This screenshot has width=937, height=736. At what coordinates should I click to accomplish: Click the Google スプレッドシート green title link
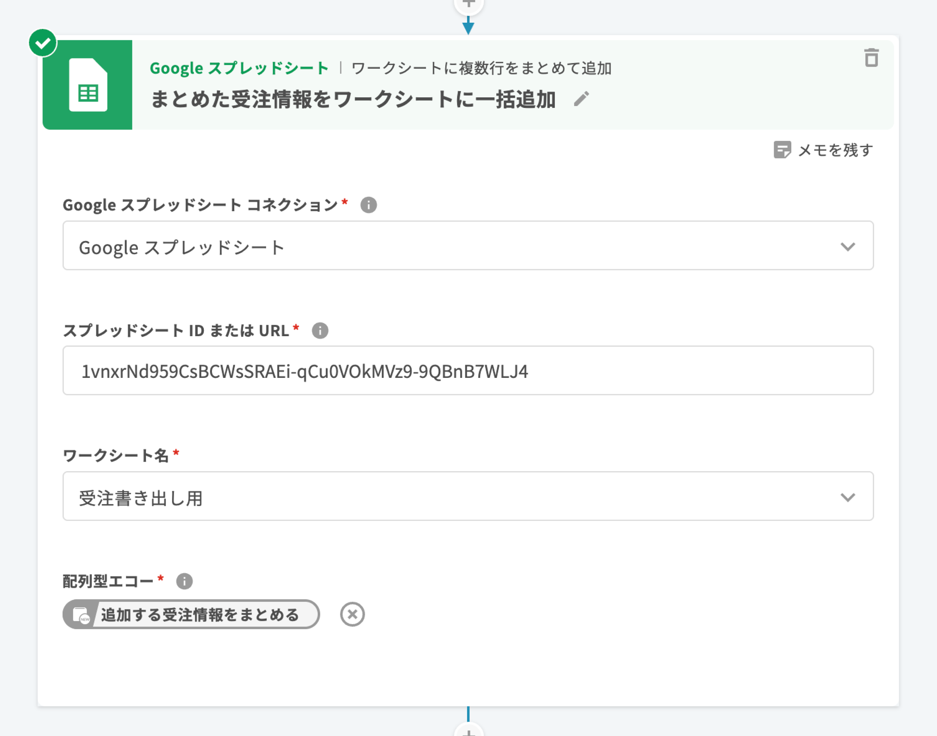point(239,68)
